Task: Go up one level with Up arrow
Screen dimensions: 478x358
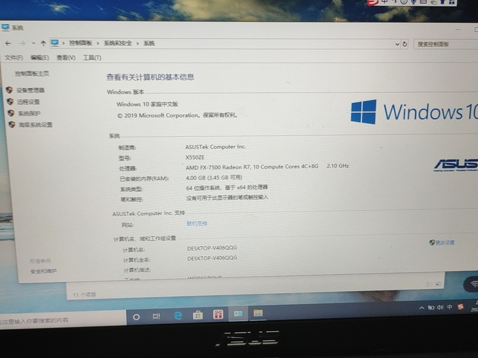Action: pos(43,43)
